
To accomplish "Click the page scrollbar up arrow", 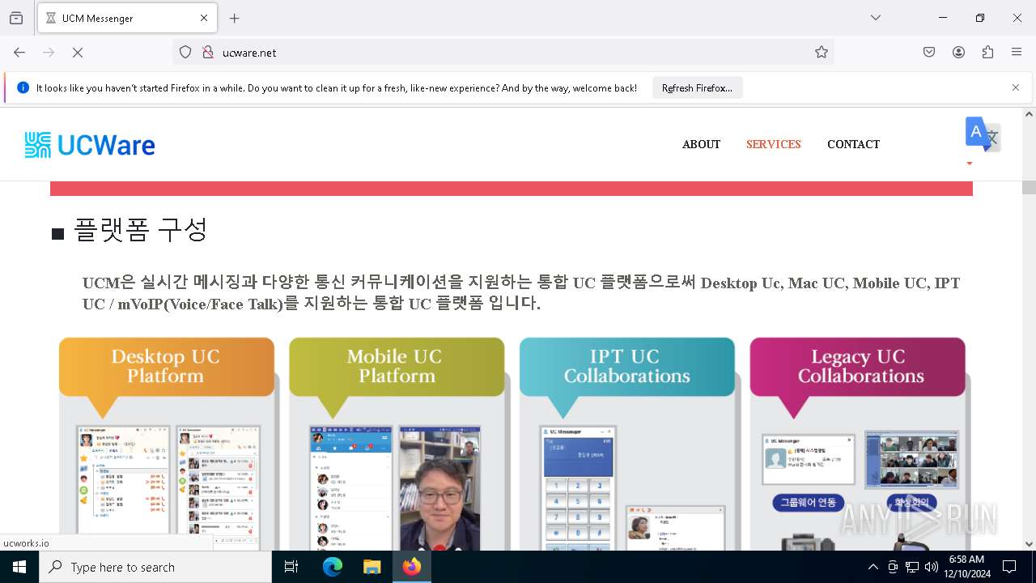I will pos(1029,114).
